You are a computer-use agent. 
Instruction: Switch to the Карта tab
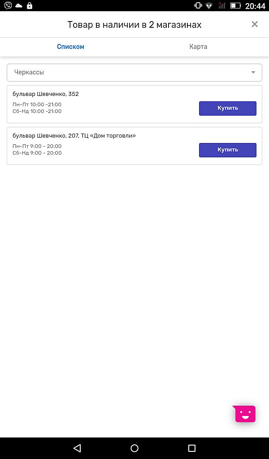[x=198, y=47]
